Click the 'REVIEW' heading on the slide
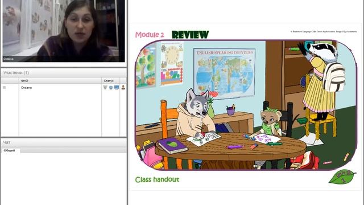The height and width of the screenshot is (205, 364). point(191,35)
